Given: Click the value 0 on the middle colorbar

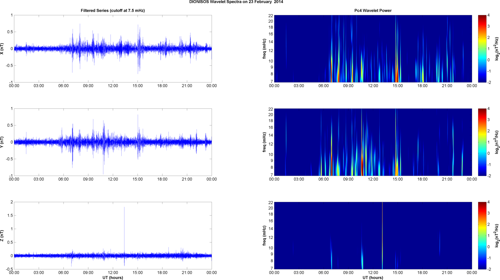Looking at the screenshot, I should (x=489, y=153).
